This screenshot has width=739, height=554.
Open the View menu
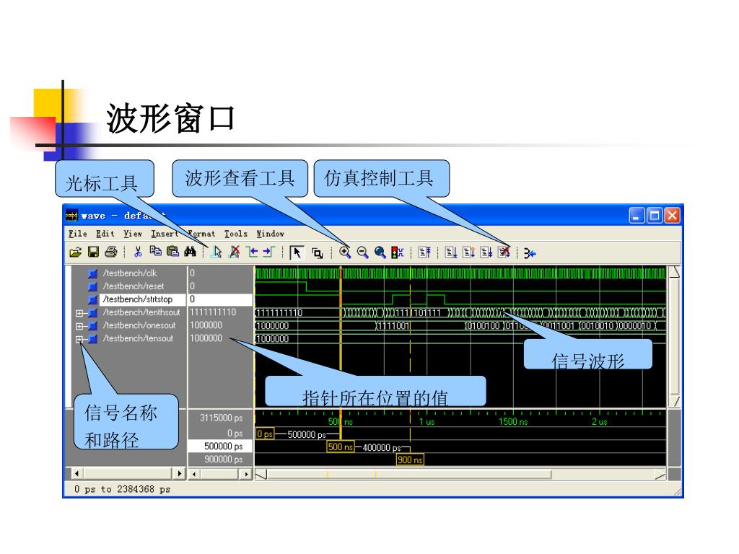pos(133,234)
